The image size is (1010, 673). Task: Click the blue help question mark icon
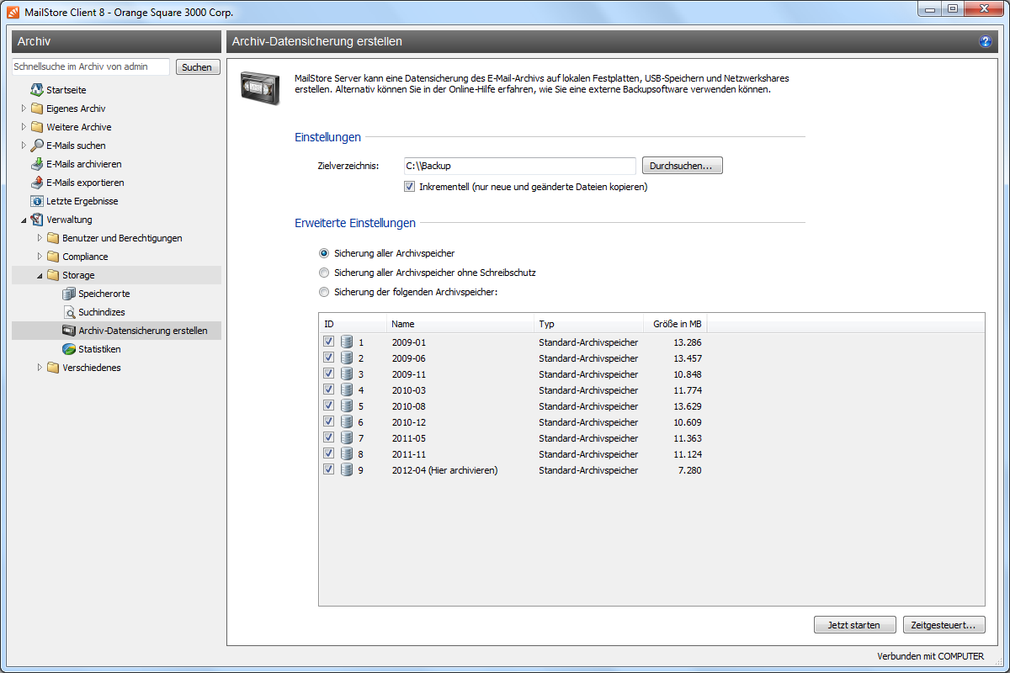[x=985, y=41]
